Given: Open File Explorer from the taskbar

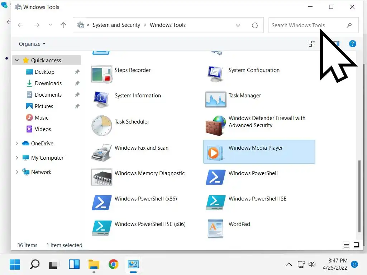Looking at the screenshot, I should [x=94, y=265].
